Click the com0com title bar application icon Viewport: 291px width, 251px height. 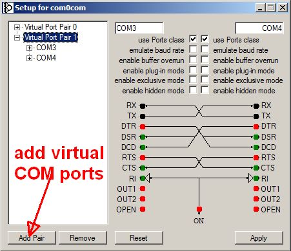coord(8,8)
